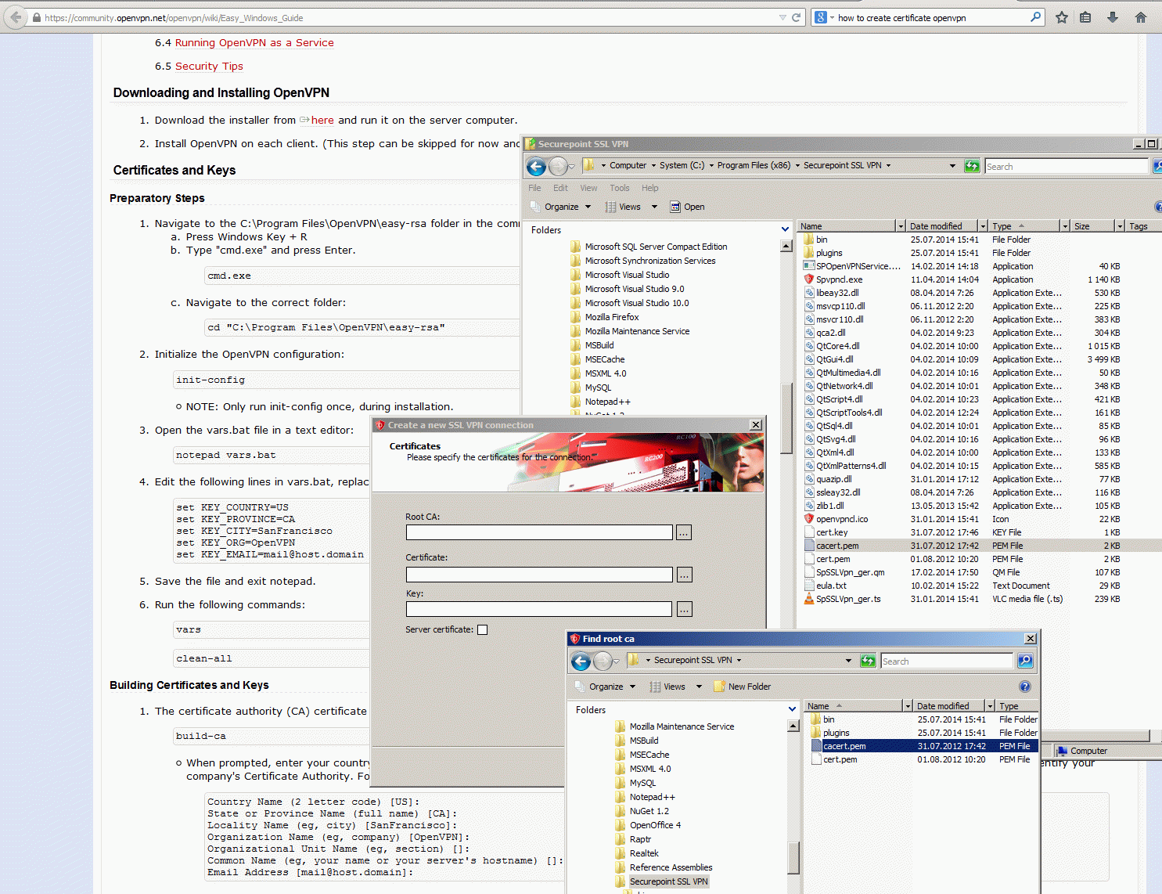
Task: Open the Edit menu in the explorer
Action: (x=560, y=188)
